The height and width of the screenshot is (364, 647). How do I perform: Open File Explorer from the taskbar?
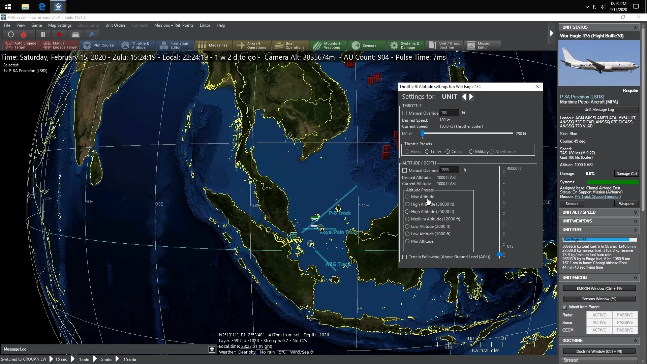click(x=25, y=6)
